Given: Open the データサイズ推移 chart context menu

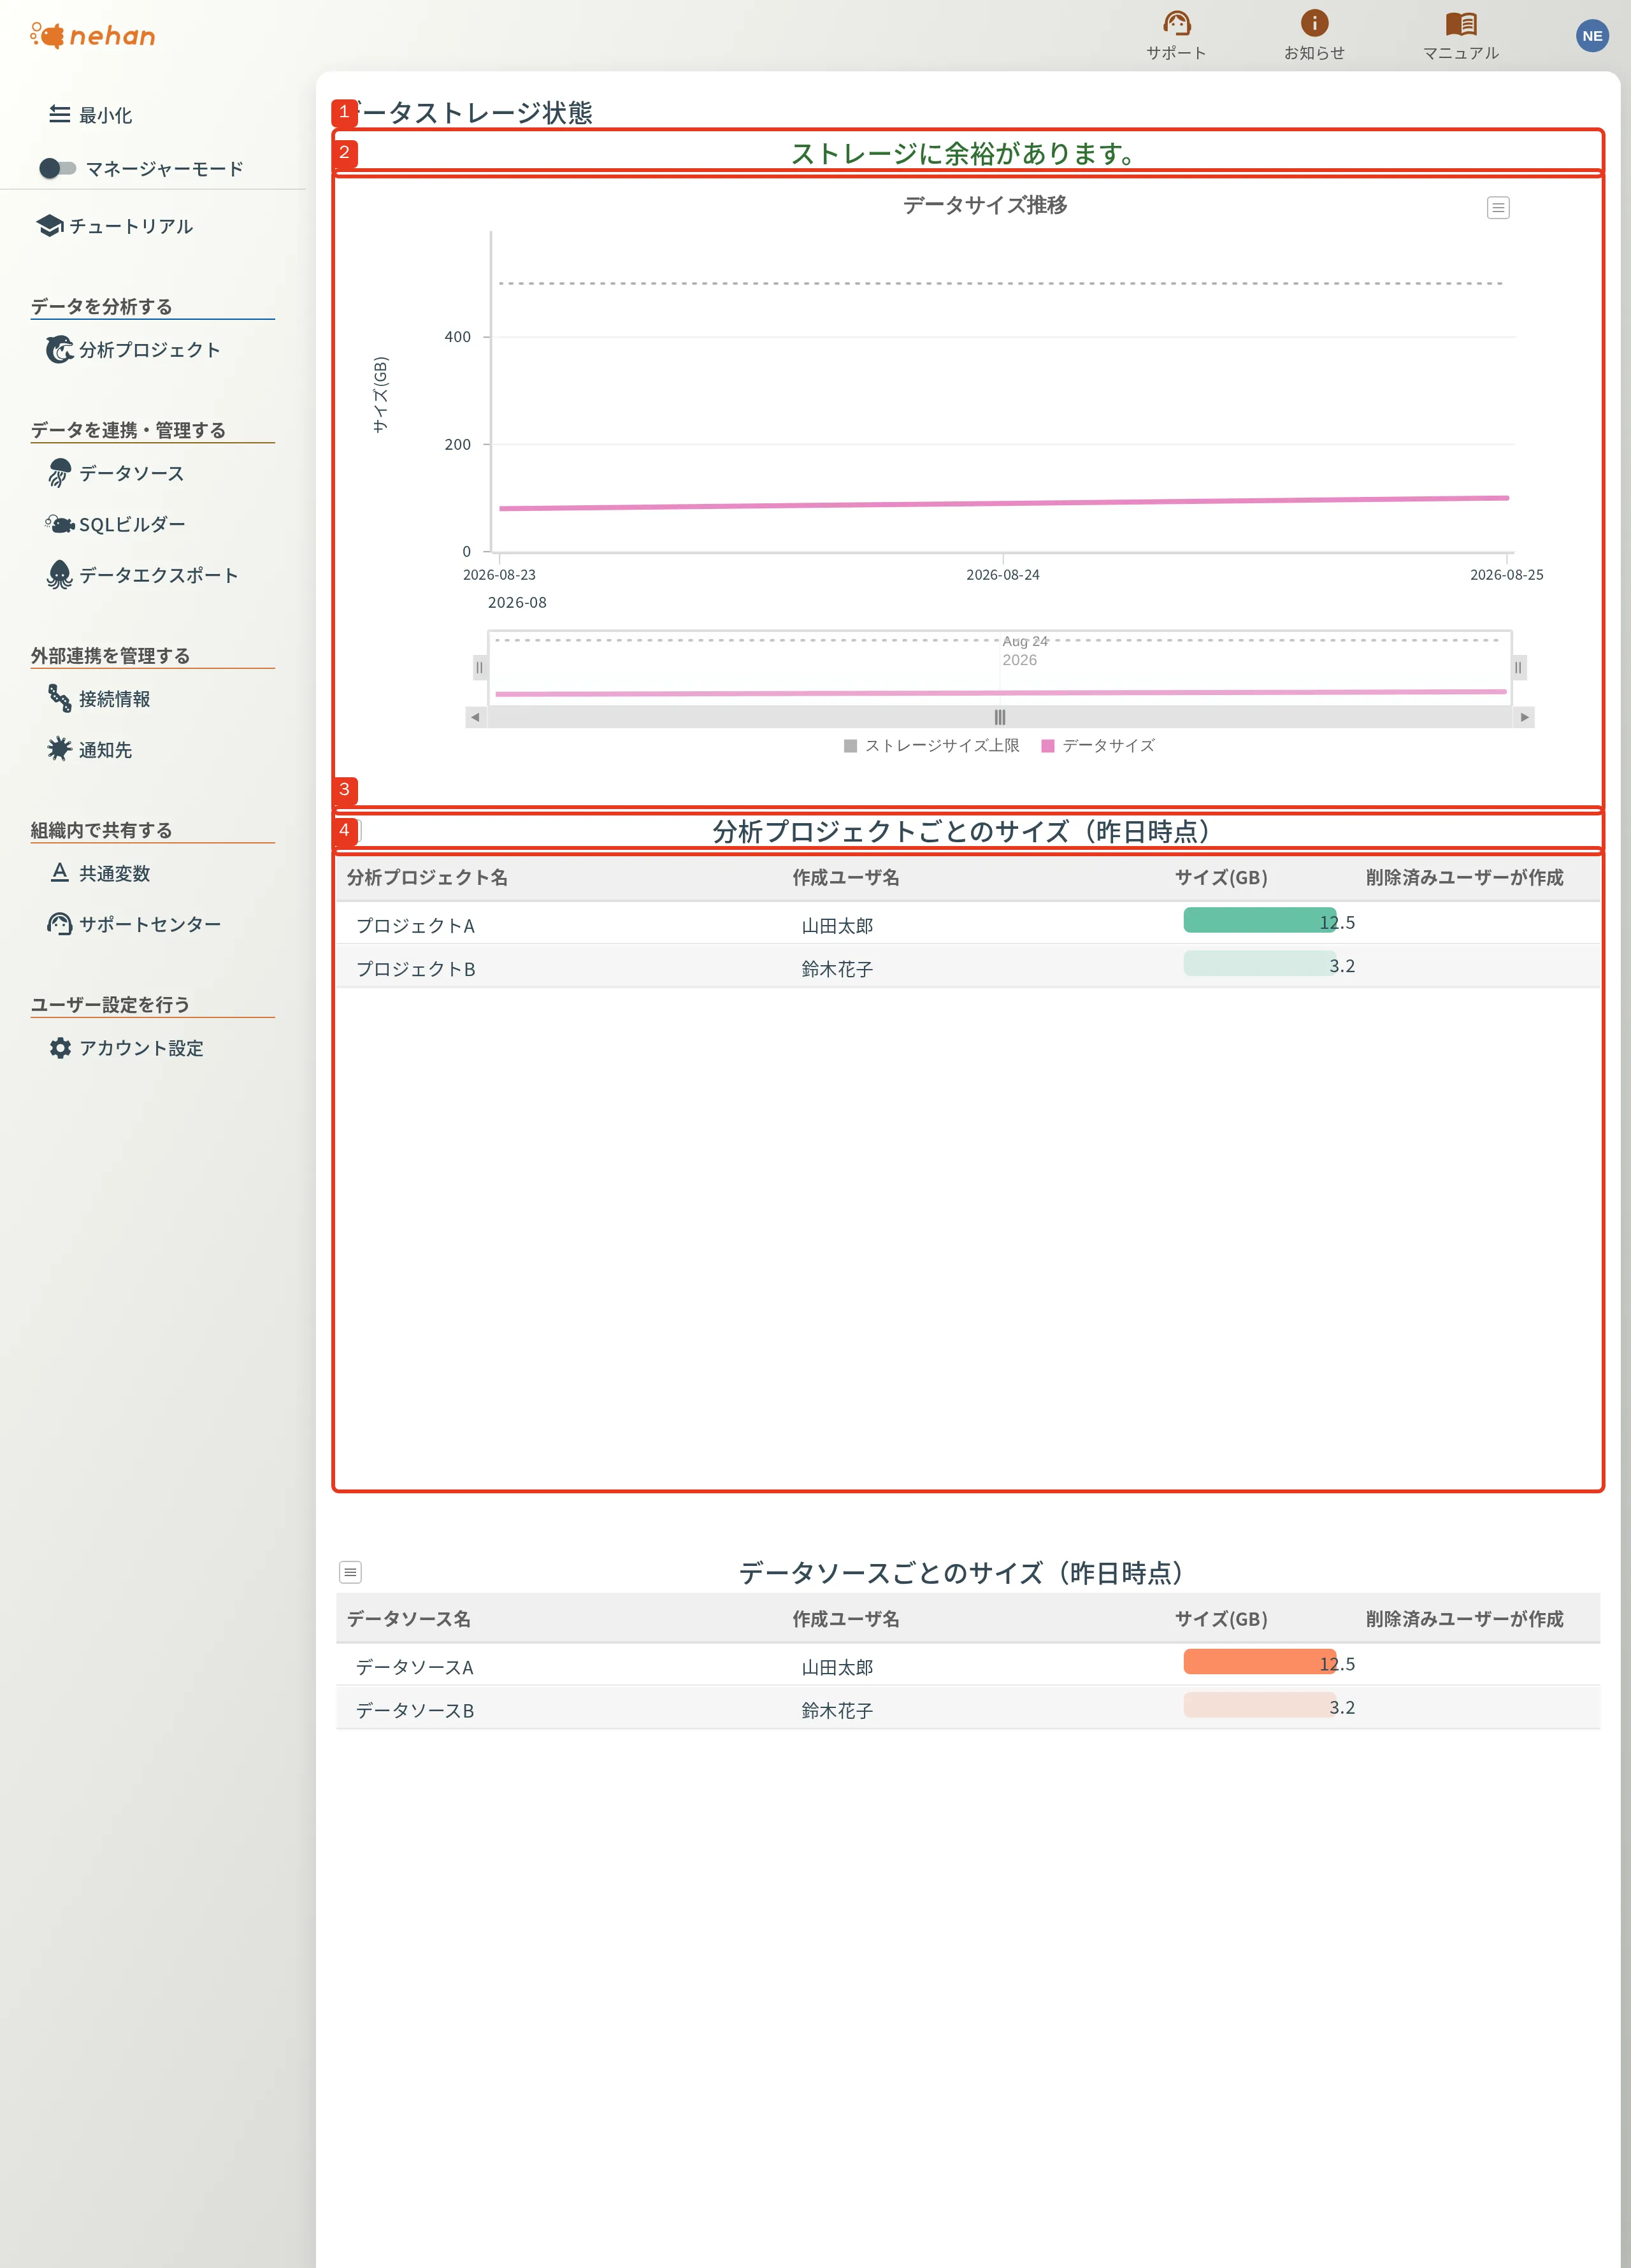Looking at the screenshot, I should (x=1497, y=208).
